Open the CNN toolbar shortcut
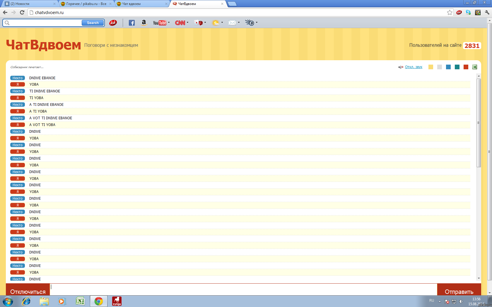This screenshot has width=492, height=307. click(180, 23)
